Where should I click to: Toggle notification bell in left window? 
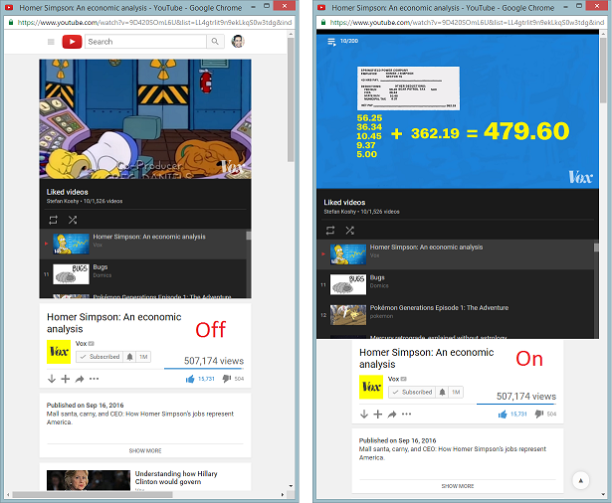[x=129, y=357]
